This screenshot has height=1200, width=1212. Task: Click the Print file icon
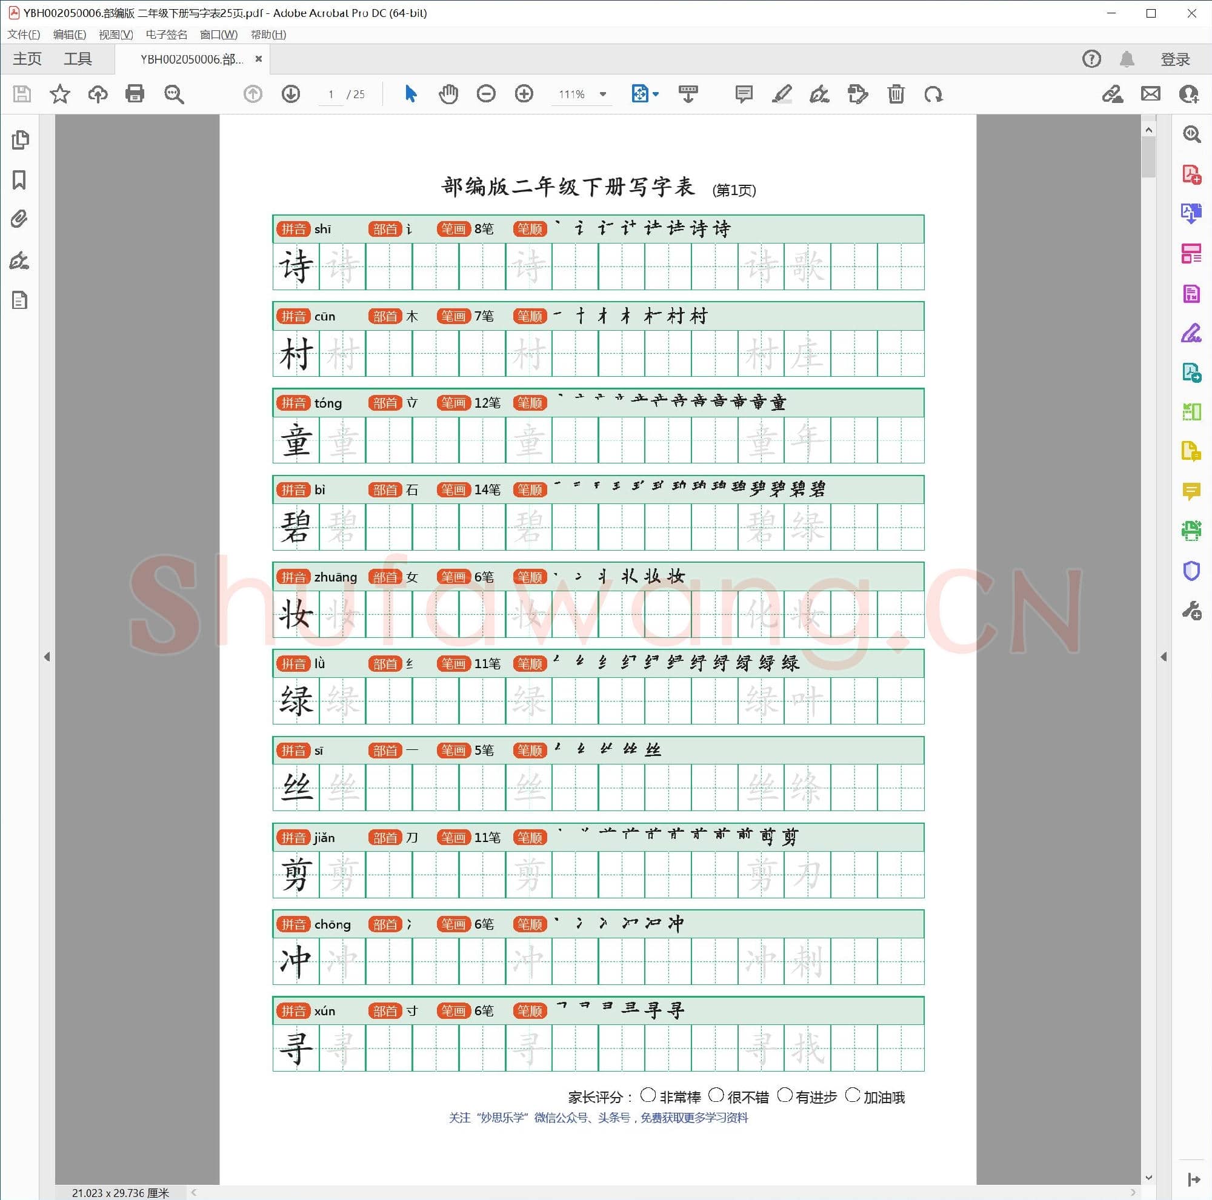point(135,94)
